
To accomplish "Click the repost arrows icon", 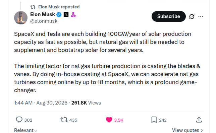I will [x=64, y=120].
